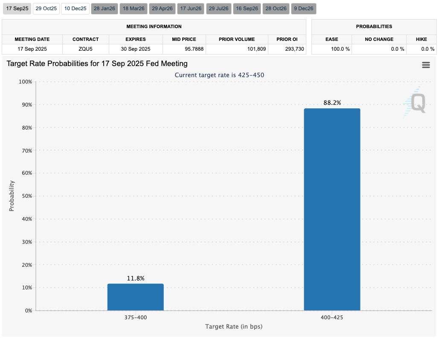Select the 28 Jan26 meeting tab
Image resolution: width=439 pixels, height=338 pixels.
105,9
